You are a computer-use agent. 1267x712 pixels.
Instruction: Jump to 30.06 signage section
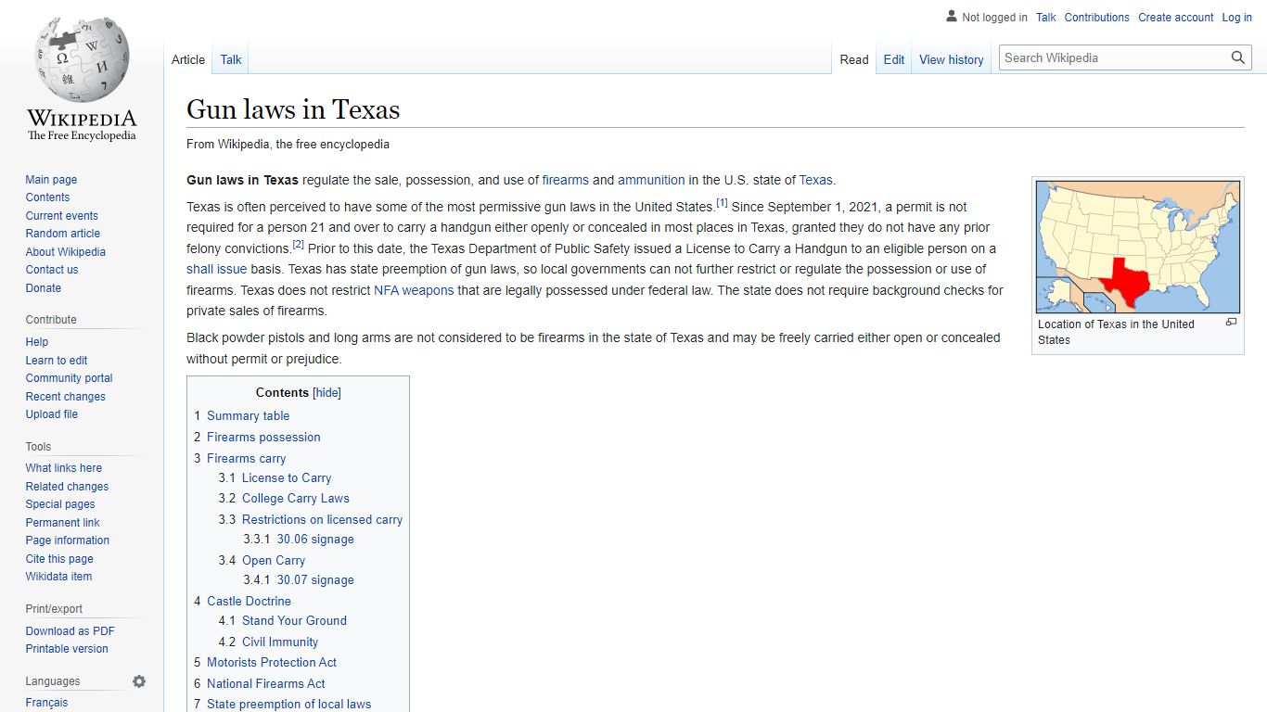tap(315, 540)
